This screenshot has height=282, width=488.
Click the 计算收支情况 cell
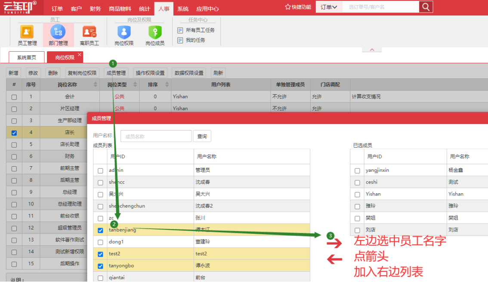(366, 96)
